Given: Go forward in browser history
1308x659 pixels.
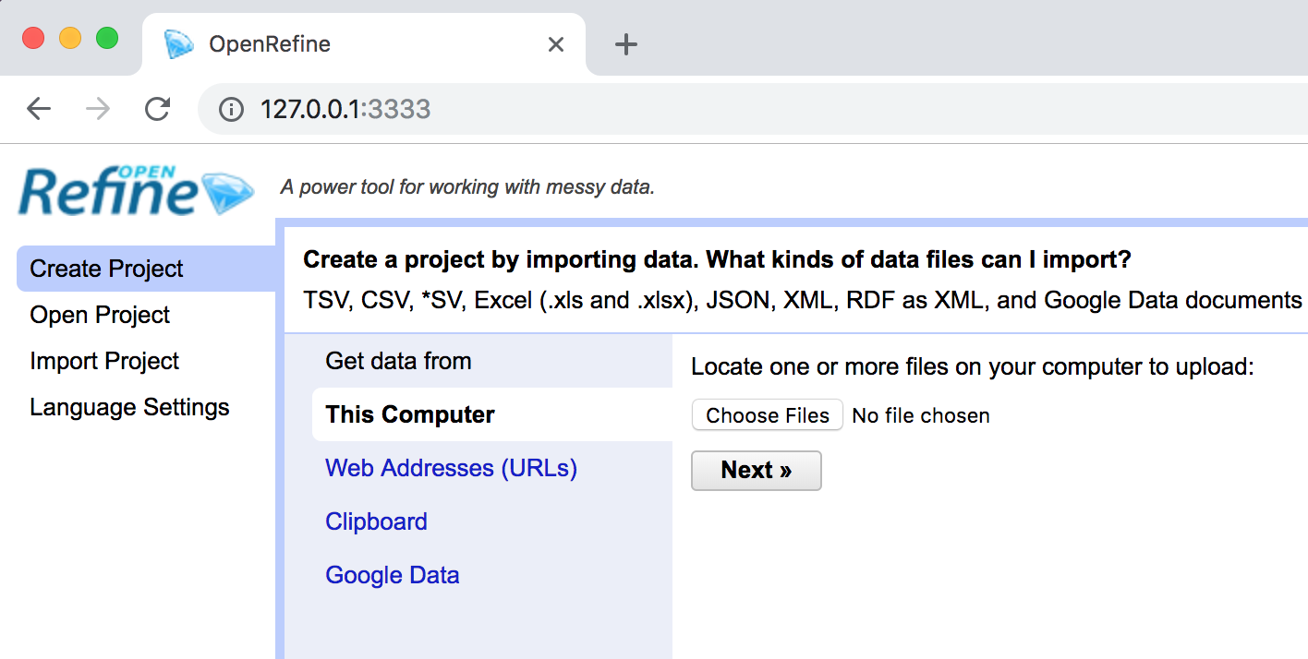Looking at the screenshot, I should [x=97, y=109].
